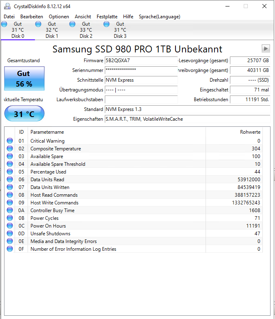This screenshot has height=319, width=275.
Task: Click the Samsung SSD 980 PRO 1TB title
Action: click(x=137, y=49)
